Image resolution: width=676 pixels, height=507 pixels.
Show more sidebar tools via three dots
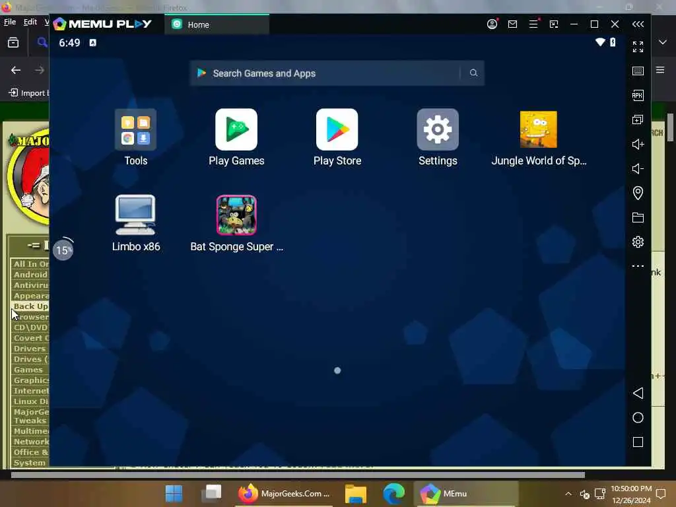pyautogui.click(x=638, y=266)
